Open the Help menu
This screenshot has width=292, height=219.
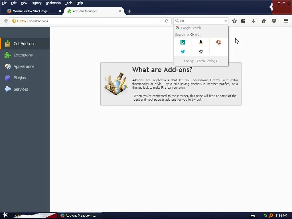coord(80,3)
